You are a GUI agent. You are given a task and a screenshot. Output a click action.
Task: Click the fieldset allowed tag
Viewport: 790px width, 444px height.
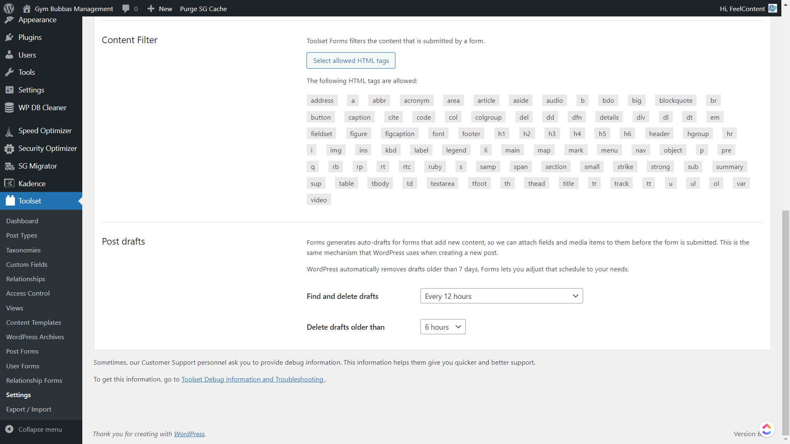pyautogui.click(x=321, y=134)
